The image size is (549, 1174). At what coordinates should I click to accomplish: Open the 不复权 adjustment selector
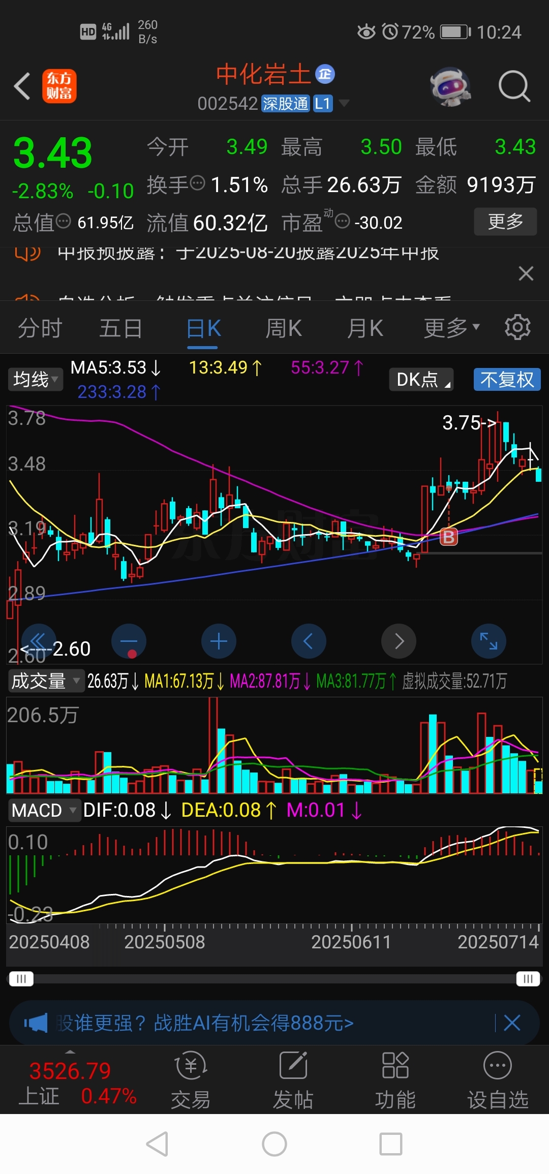507,379
